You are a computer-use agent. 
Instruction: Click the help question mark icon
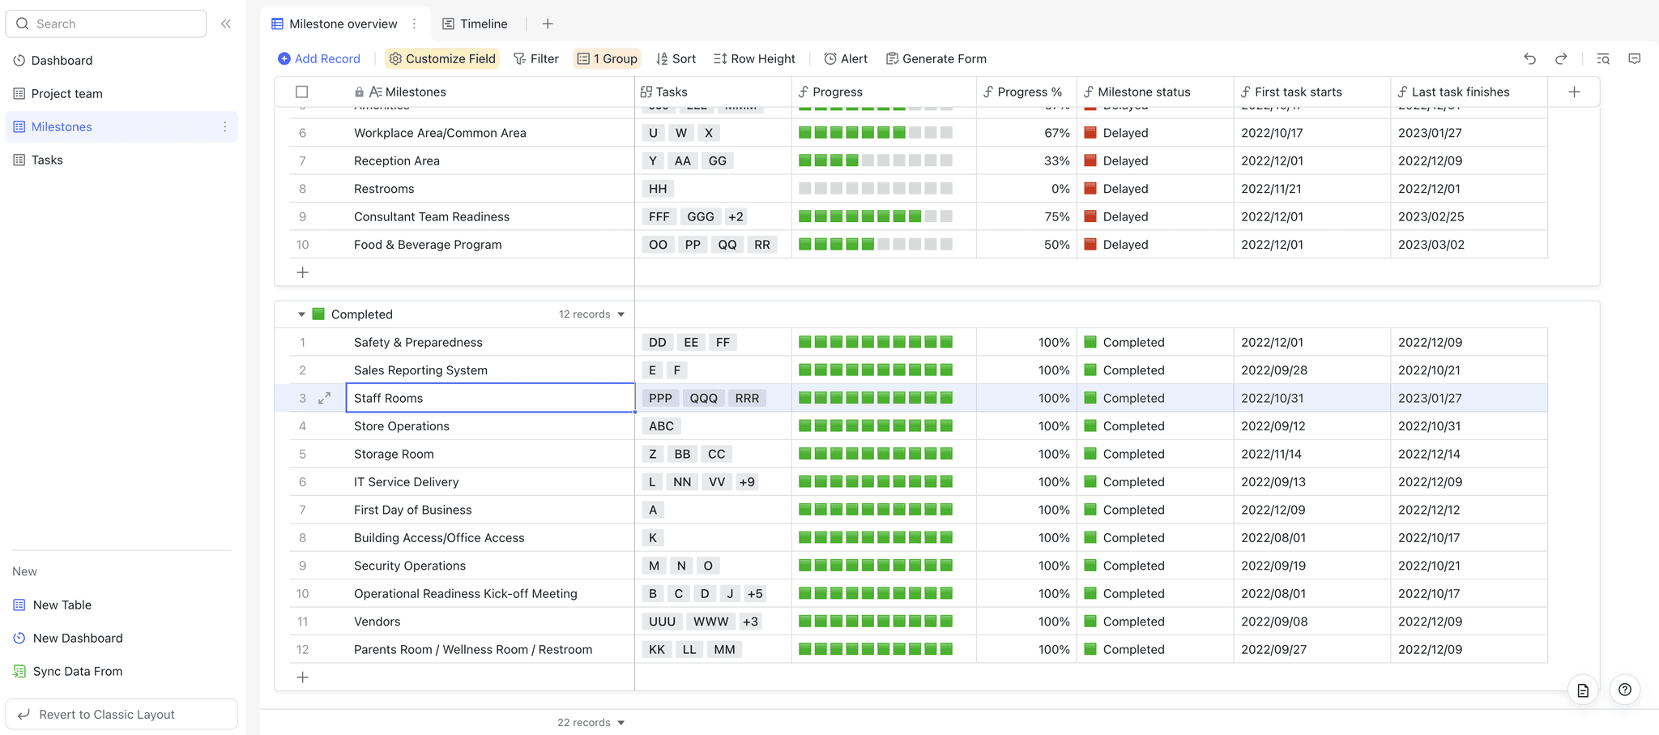[x=1625, y=690]
